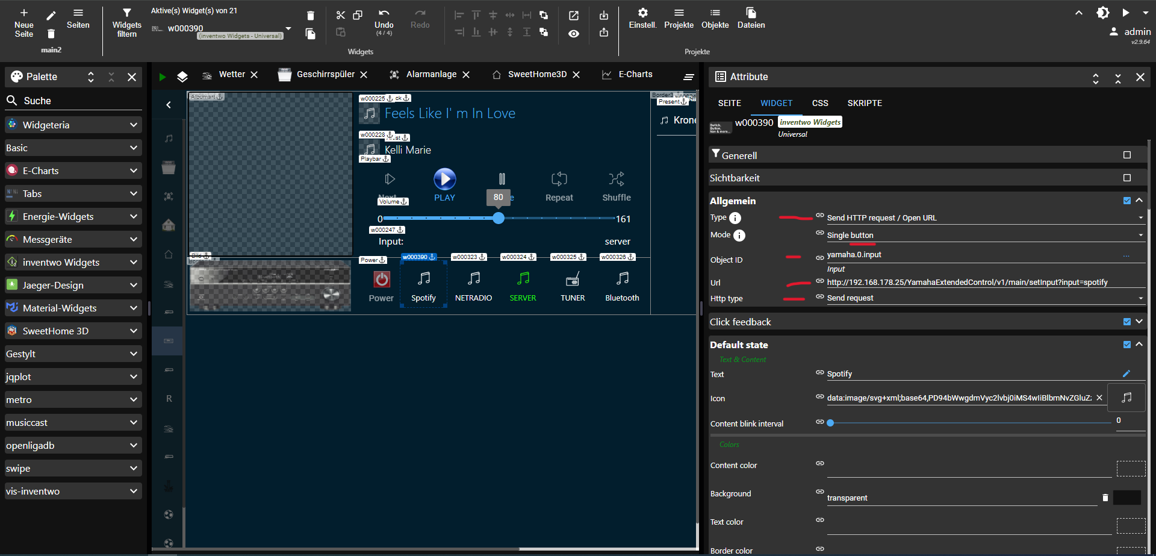Click the Repeat icon in player

click(559, 179)
